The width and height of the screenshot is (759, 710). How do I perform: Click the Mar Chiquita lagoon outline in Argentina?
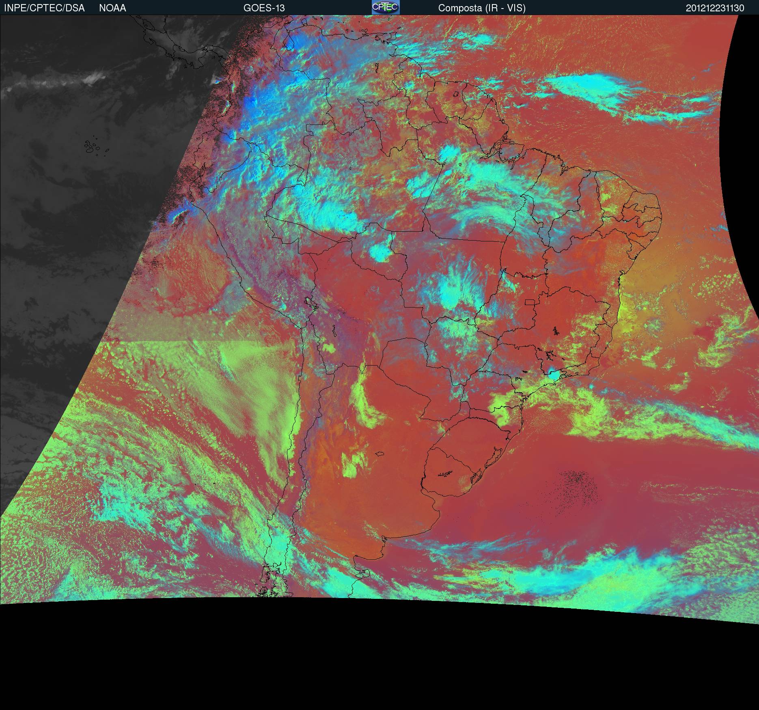click(x=379, y=454)
